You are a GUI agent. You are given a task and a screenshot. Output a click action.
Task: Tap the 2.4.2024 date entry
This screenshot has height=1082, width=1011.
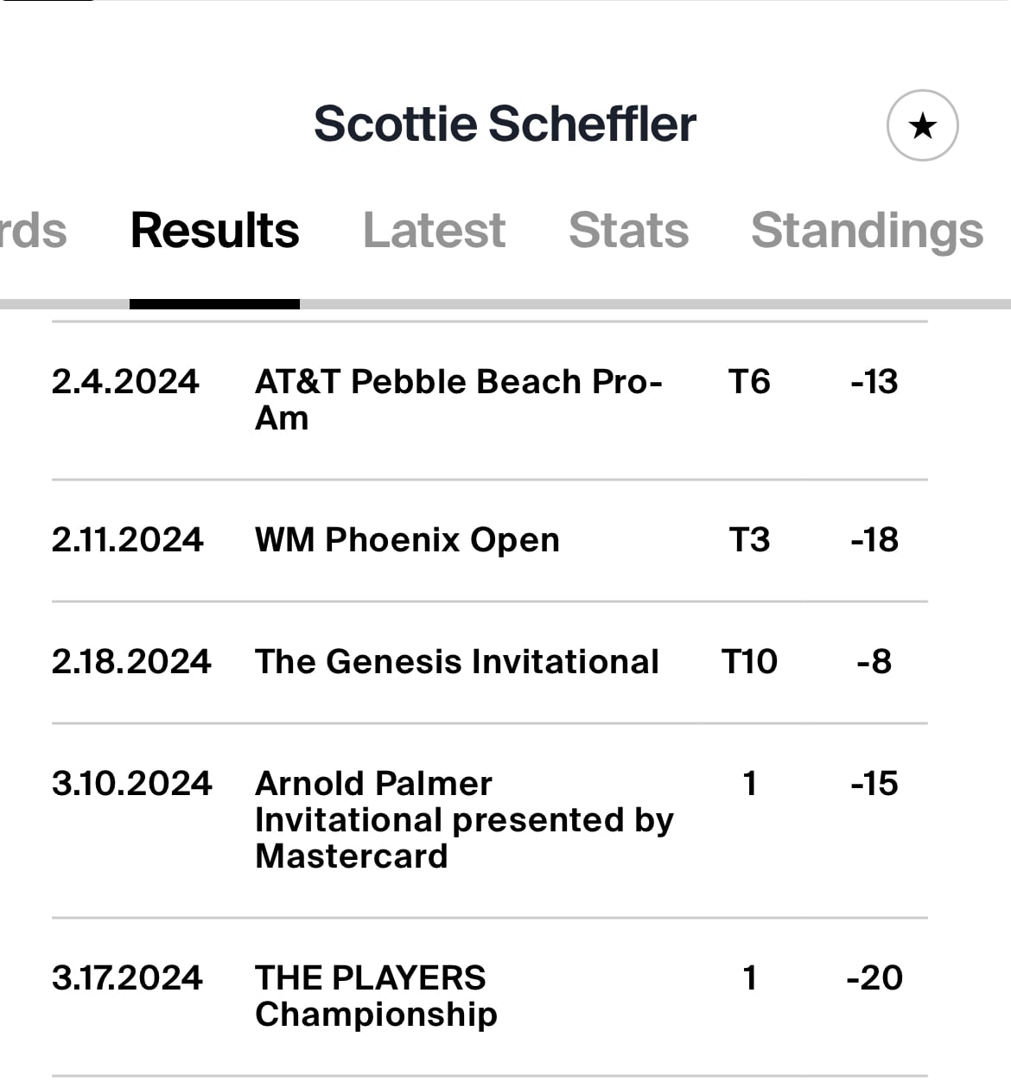tap(125, 382)
